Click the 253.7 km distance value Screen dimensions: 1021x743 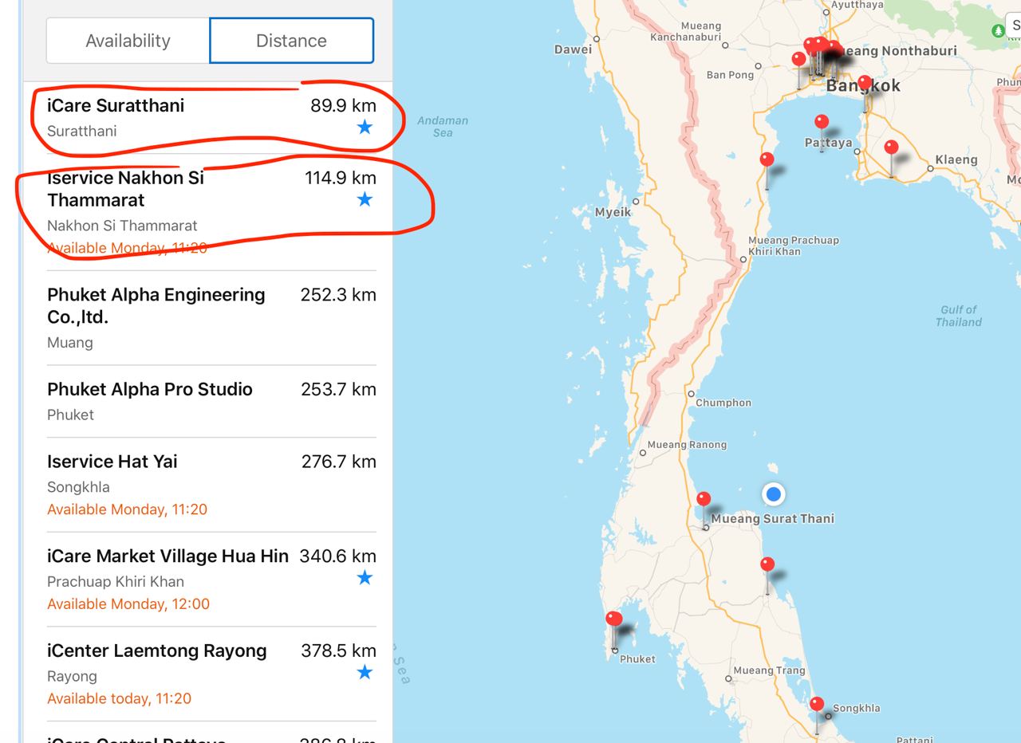(x=338, y=390)
